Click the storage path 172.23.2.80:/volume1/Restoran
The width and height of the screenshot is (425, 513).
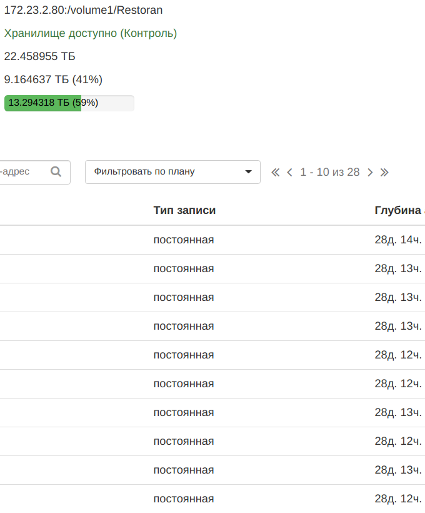coord(83,10)
